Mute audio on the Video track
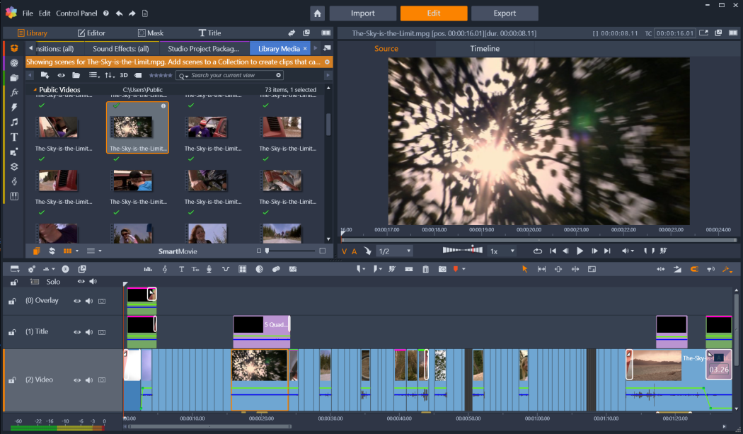 click(88, 379)
